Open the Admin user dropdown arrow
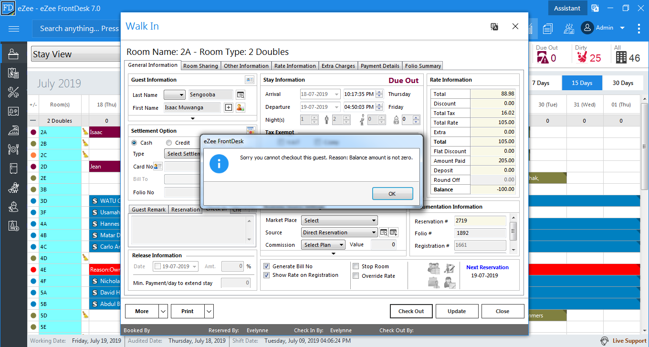The width and height of the screenshot is (649, 347). (x=622, y=28)
